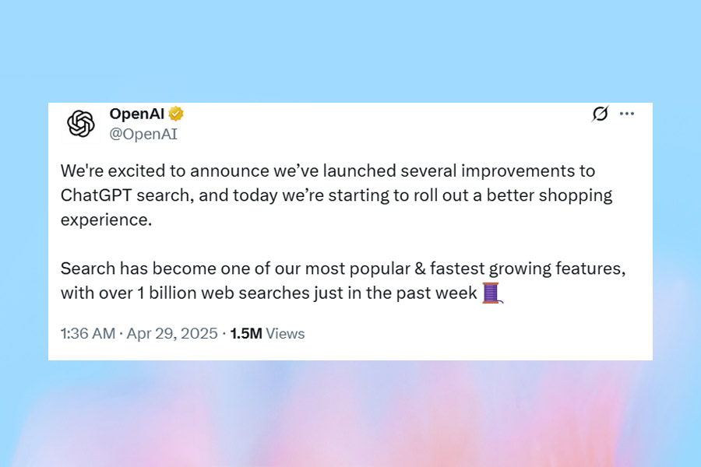The width and height of the screenshot is (701, 467).
Task: Click the gold verified checkmark badge
Action: click(177, 114)
